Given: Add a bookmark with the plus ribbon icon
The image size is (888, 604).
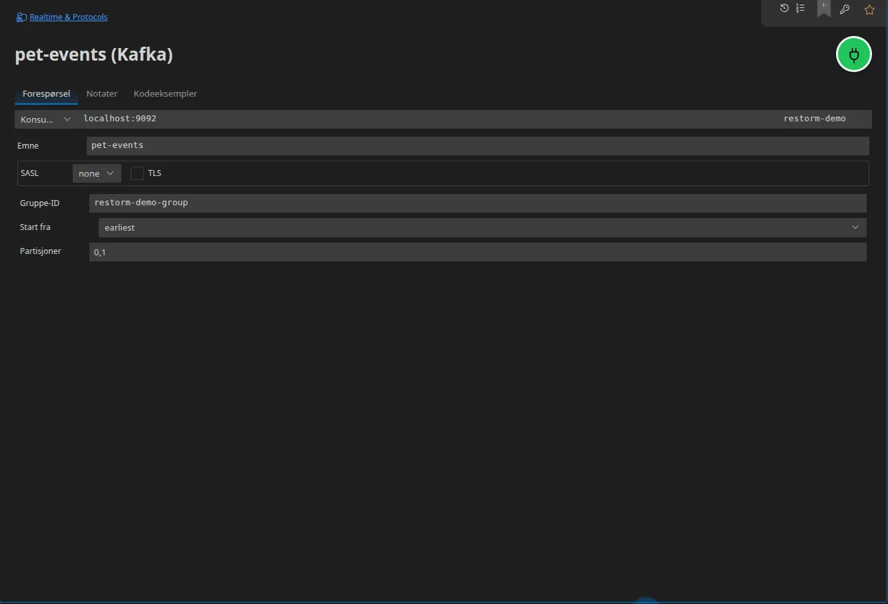Looking at the screenshot, I should click(x=824, y=9).
